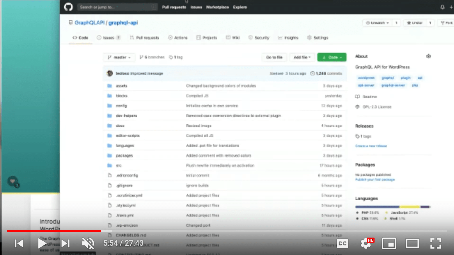Screen dimensions: 454x255
Task: Open the GPL-2.0 License link
Action: click(373, 107)
